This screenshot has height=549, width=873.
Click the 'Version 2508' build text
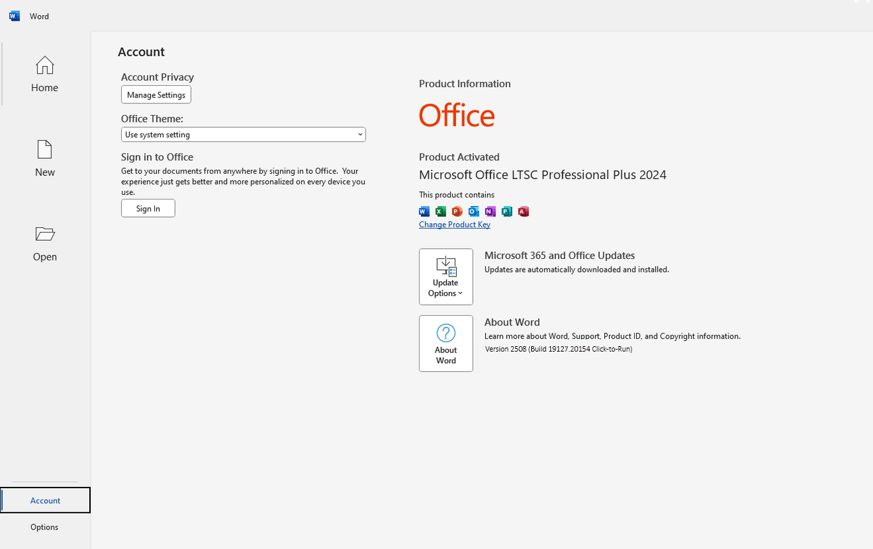click(559, 349)
